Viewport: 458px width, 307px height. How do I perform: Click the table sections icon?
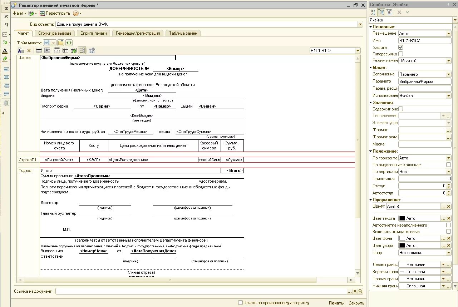(65, 50)
